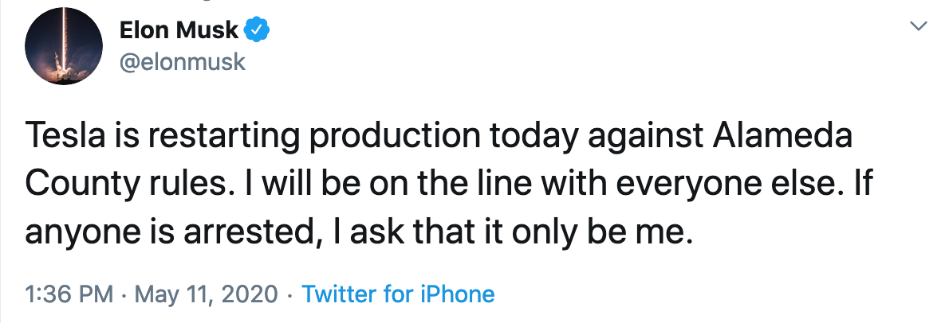949x323 pixels.
Task: Click the Elon Musk display name
Action: pos(179,31)
